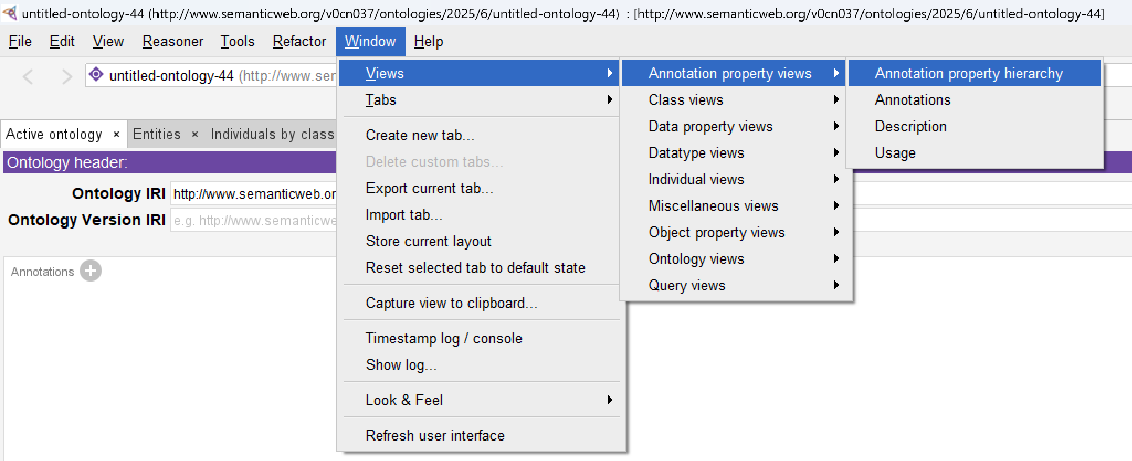Switch to Individuals by class tab
Screen dimensions: 1132x461
tap(273, 134)
